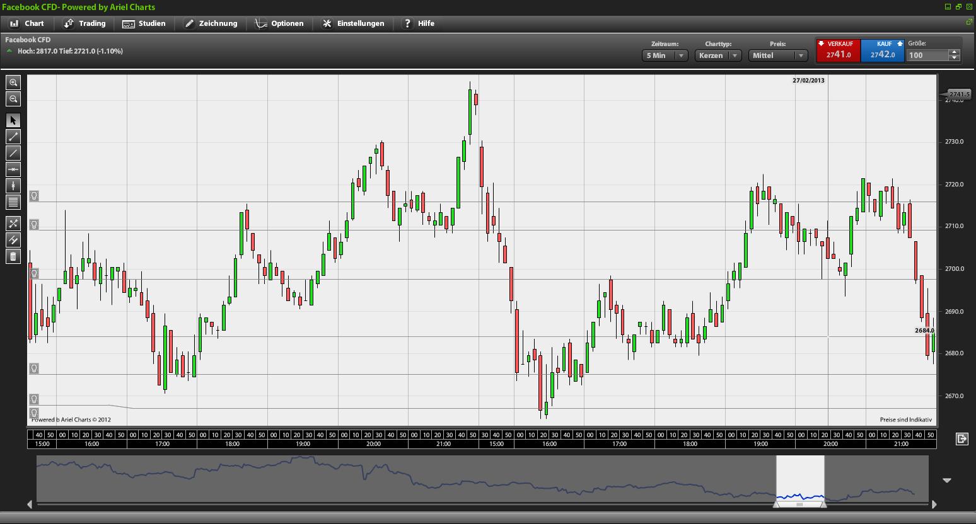Pick the vertical line drawing tool
This screenshot has height=524, width=976.
point(13,186)
